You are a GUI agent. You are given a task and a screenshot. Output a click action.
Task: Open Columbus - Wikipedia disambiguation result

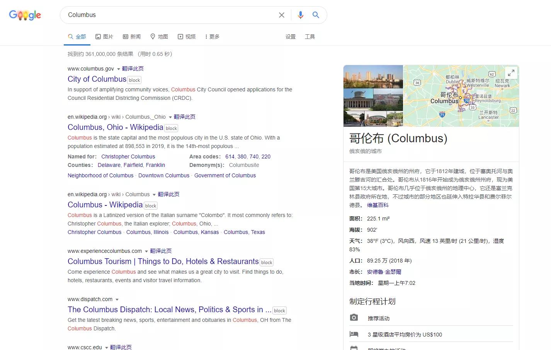tap(105, 205)
